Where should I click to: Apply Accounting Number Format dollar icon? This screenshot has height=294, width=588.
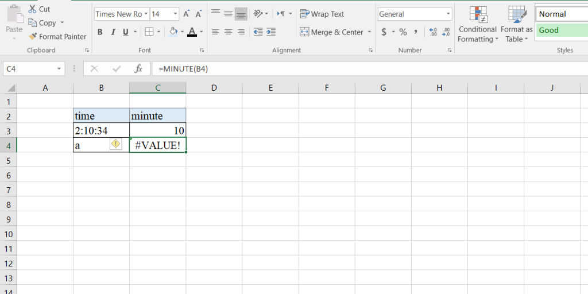coord(384,32)
